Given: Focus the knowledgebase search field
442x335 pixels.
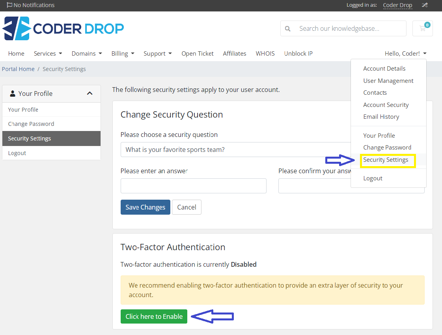Looking at the screenshot, I should tap(350, 28).
